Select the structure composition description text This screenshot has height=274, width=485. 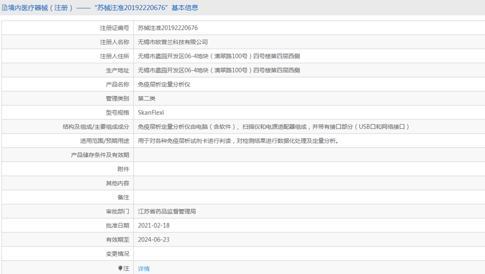tap(274, 127)
